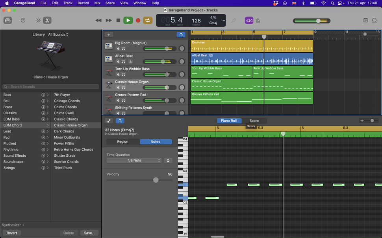Expand the EDM Chord category chevron
Image resolution: width=382 pixels, height=238 pixels.
(47, 125)
